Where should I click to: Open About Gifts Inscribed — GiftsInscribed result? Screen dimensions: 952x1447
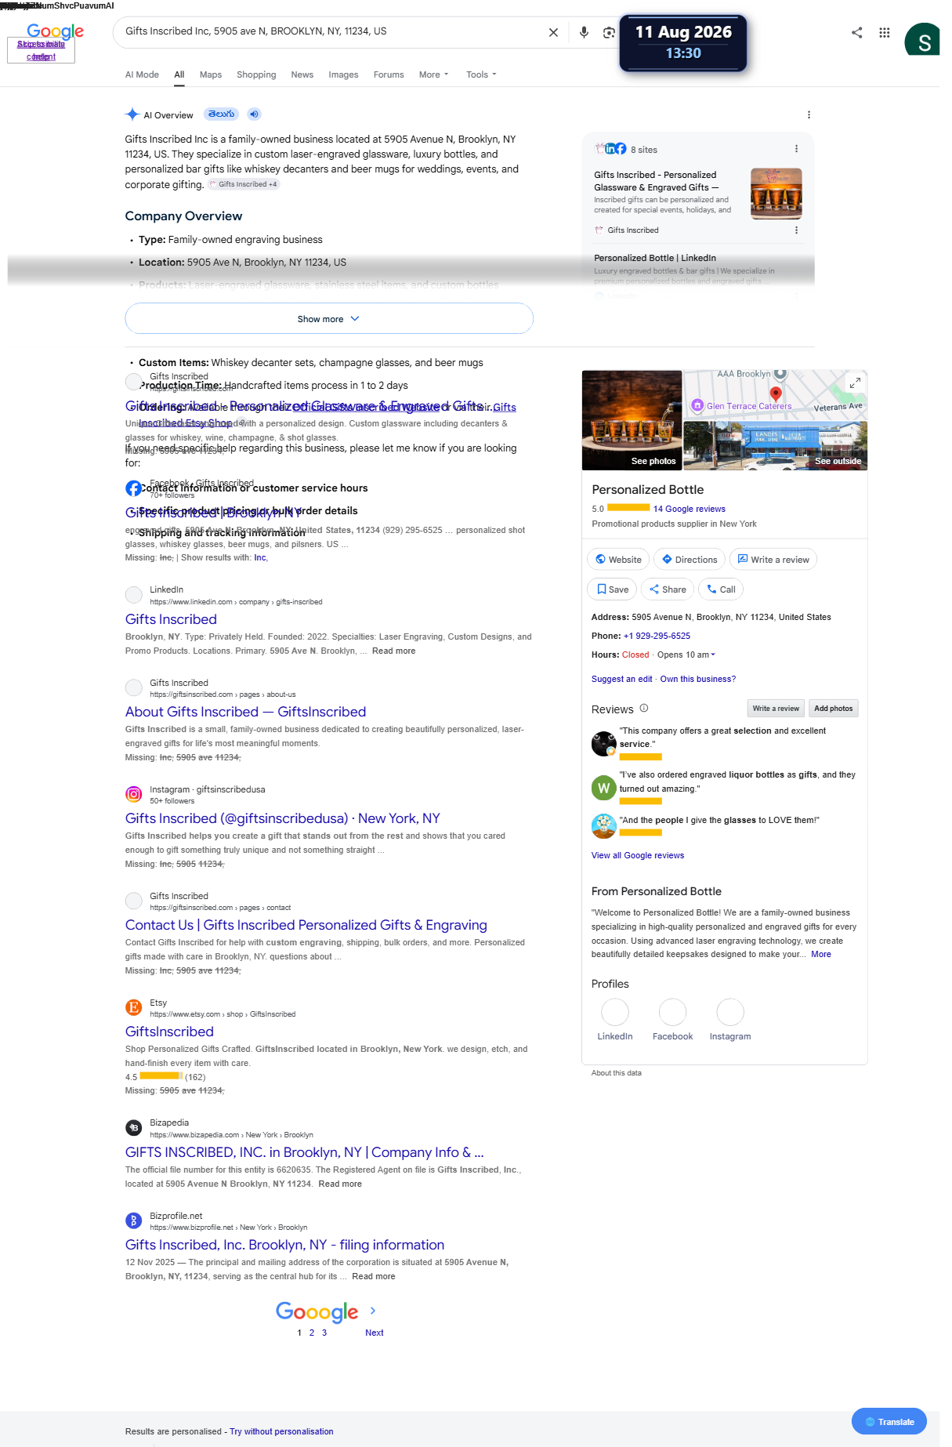click(x=245, y=711)
